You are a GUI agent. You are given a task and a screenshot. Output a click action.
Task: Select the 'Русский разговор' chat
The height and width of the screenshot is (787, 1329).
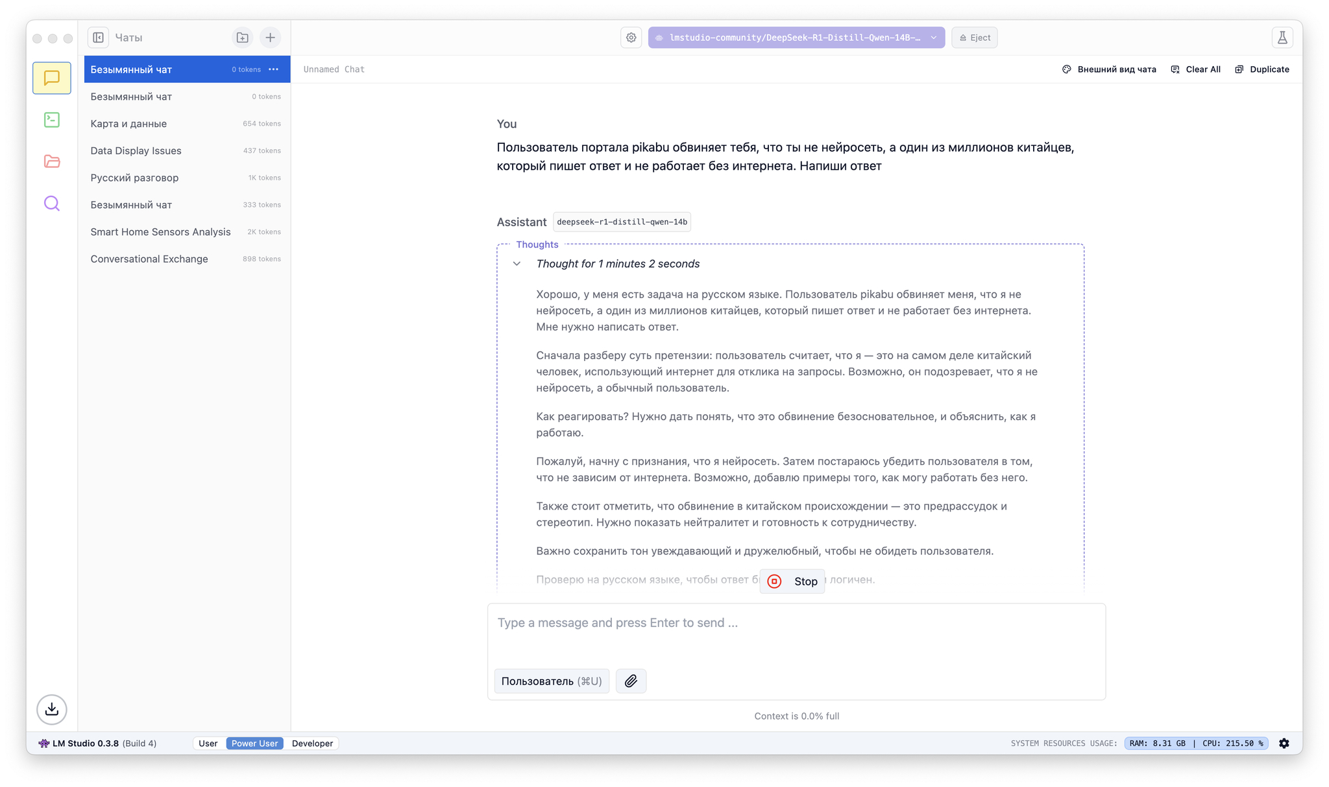coord(134,178)
